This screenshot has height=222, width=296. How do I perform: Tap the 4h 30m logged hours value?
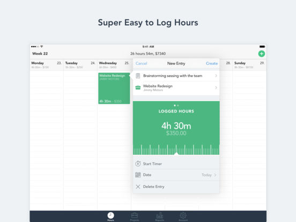coord(176,126)
